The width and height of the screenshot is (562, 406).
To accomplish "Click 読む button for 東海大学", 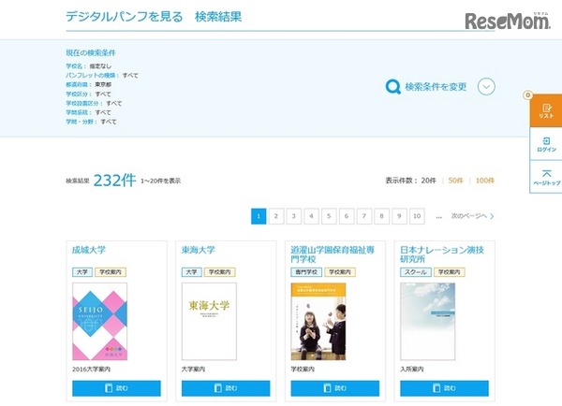I will coord(226,388).
